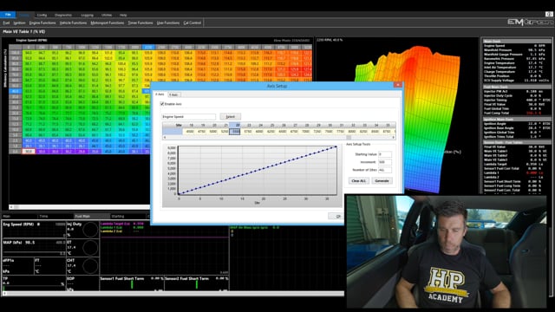The height and width of the screenshot is (312, 555).
Task: Open Vehicle Functions submenu
Action: coord(73,23)
